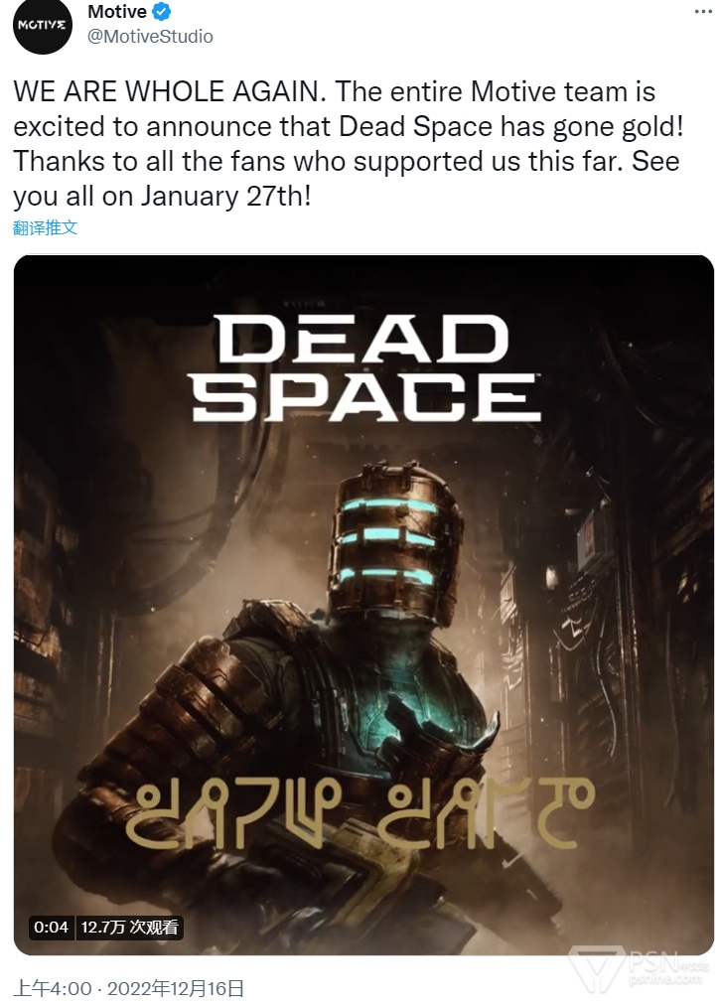Click the 'January 27th' tweet line

(162, 197)
